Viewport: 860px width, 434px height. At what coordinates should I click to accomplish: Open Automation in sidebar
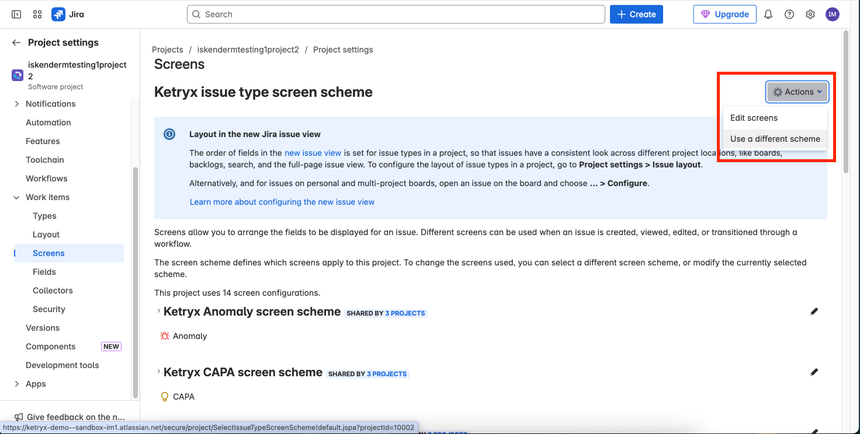pyautogui.click(x=48, y=123)
